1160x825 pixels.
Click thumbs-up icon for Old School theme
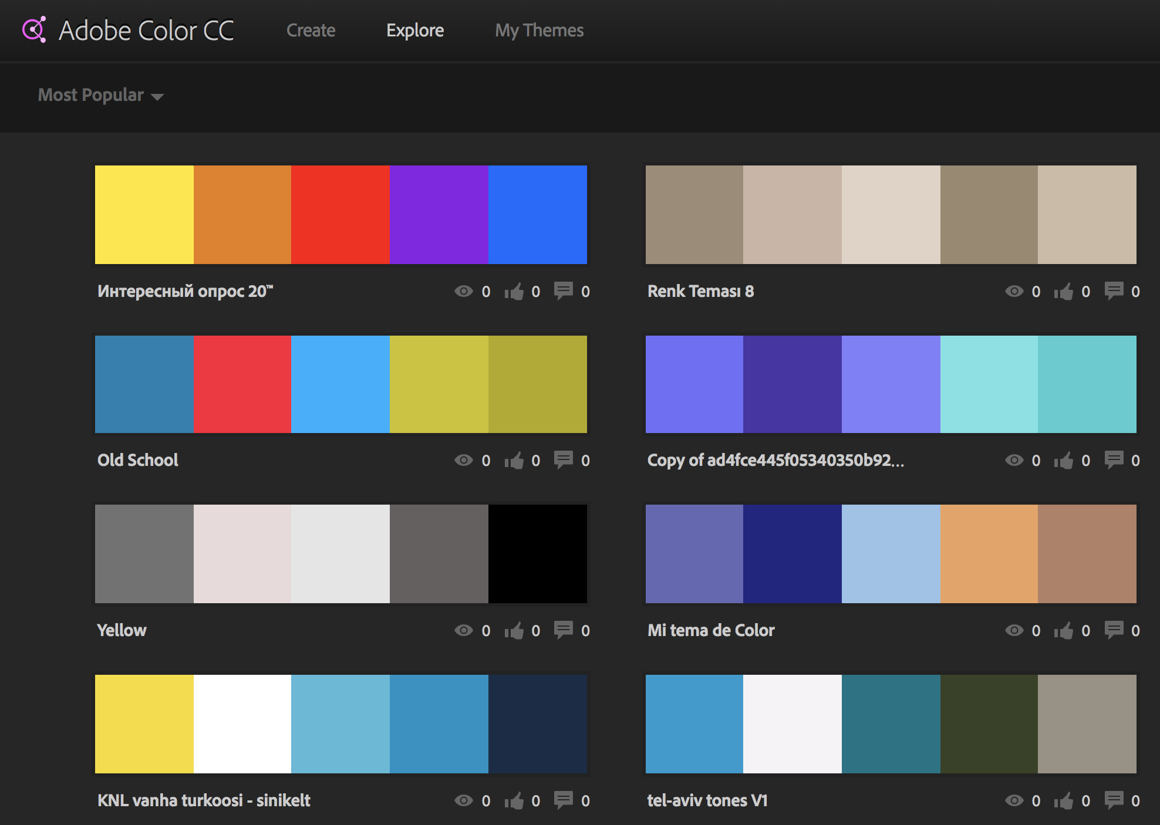pos(514,461)
